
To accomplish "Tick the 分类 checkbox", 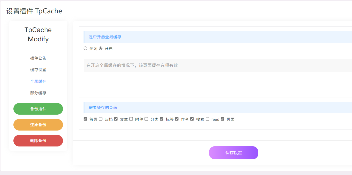I will click(146, 119).
